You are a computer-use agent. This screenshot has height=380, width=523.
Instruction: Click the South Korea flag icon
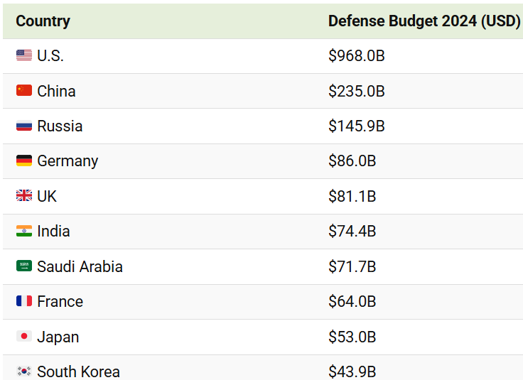tap(24, 371)
